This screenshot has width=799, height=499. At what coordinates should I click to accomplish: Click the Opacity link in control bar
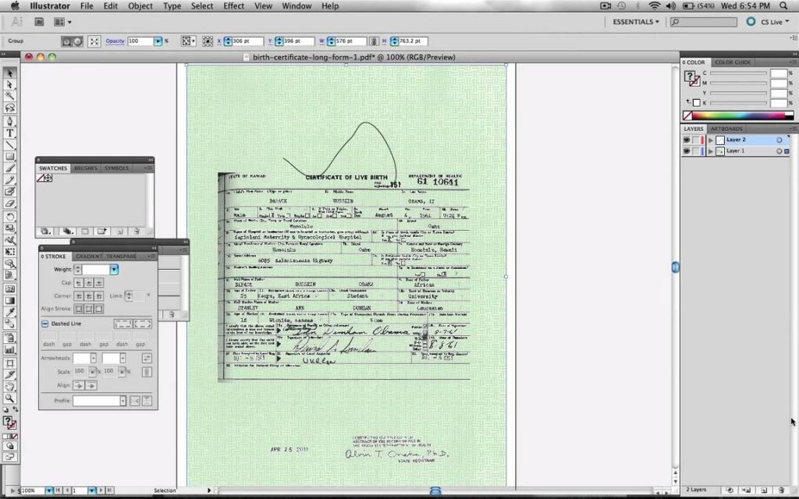coord(115,41)
